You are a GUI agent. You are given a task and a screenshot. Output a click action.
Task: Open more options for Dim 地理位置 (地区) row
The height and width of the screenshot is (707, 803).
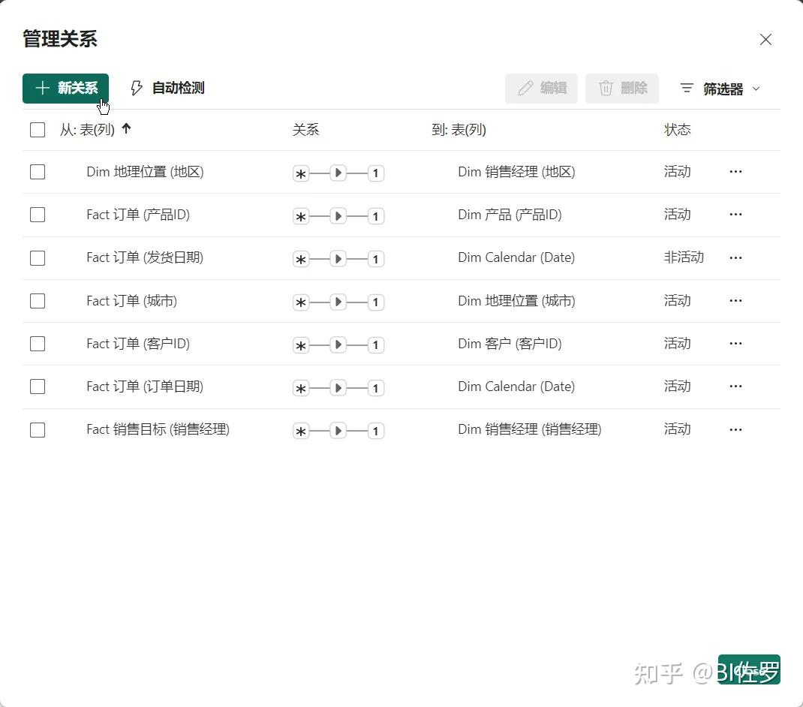coord(735,172)
